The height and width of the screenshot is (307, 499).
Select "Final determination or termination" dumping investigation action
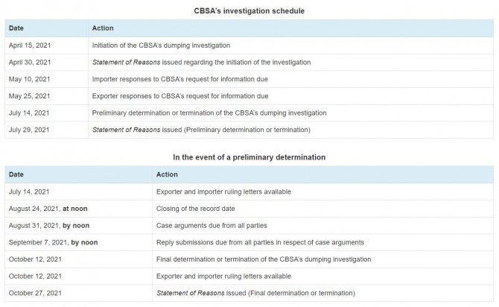(x=264, y=259)
